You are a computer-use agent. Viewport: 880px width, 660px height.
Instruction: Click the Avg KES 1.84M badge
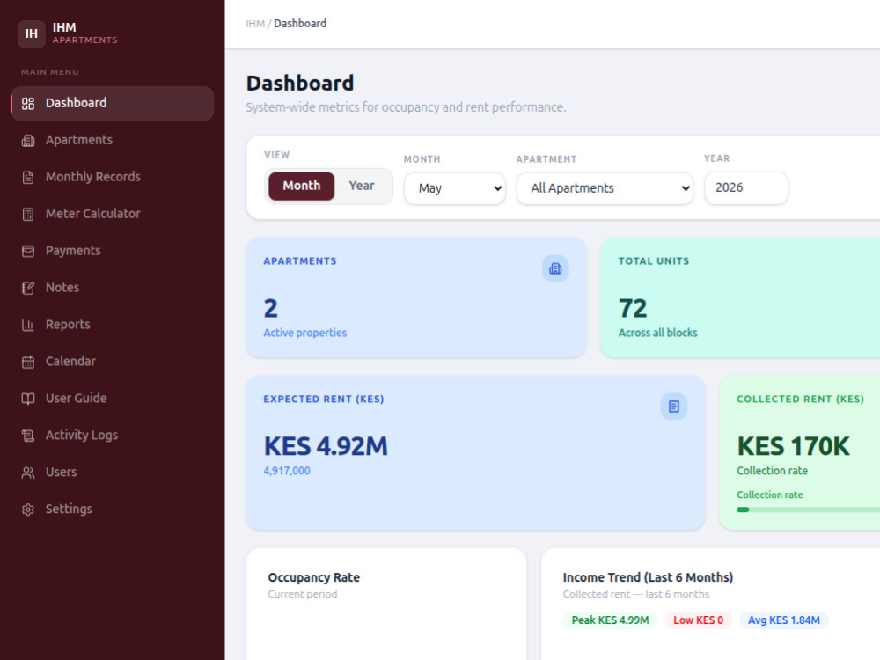pos(783,620)
